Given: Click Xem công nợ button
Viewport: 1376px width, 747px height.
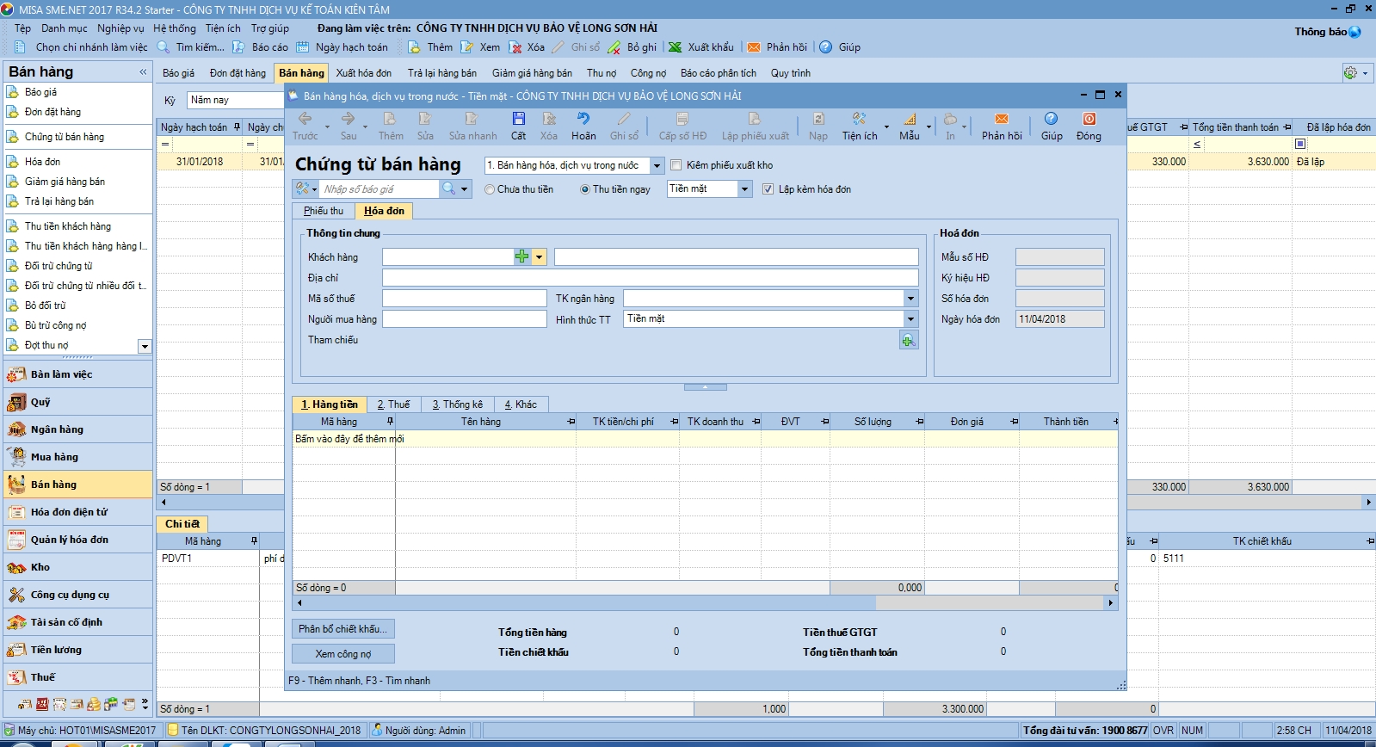Looking at the screenshot, I should tap(342, 654).
